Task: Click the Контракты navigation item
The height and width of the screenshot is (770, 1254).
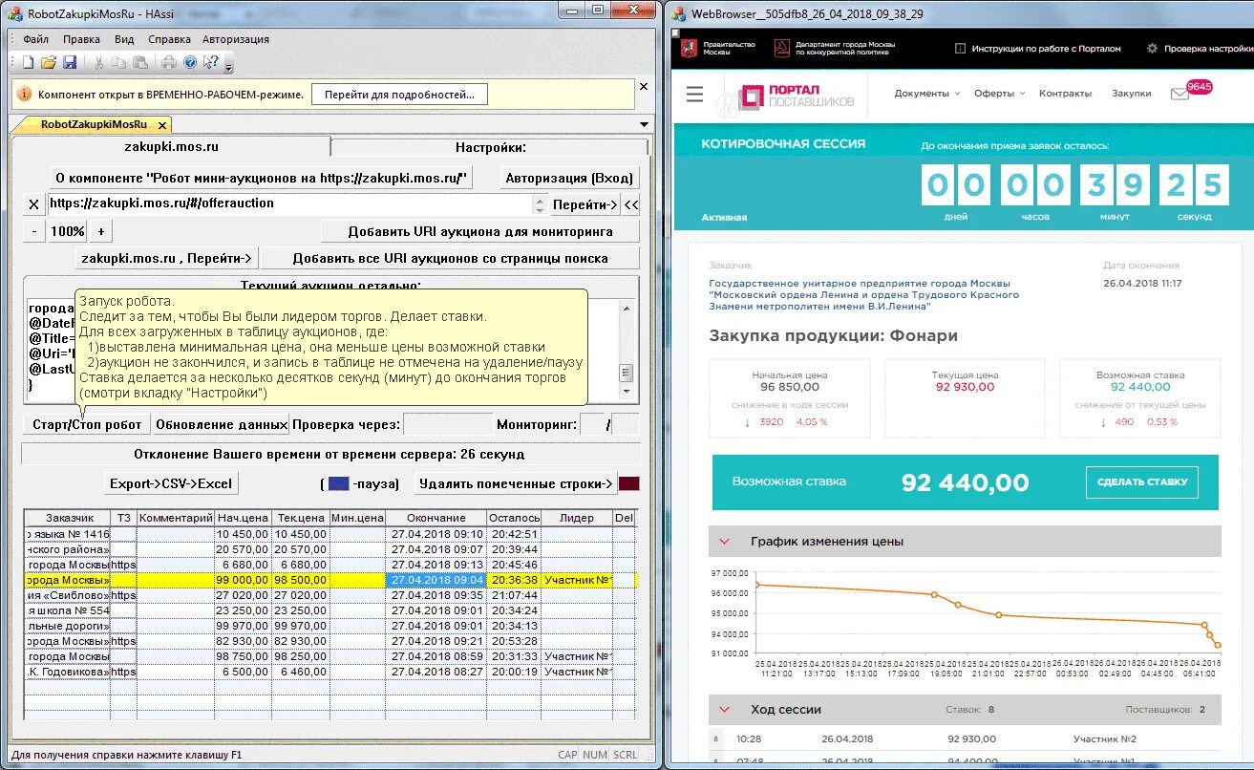Action: 1065,94
